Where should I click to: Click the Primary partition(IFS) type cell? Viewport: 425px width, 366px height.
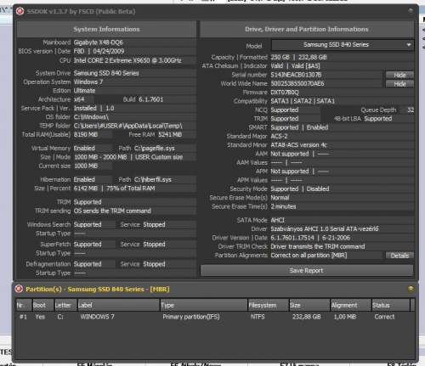point(191,317)
